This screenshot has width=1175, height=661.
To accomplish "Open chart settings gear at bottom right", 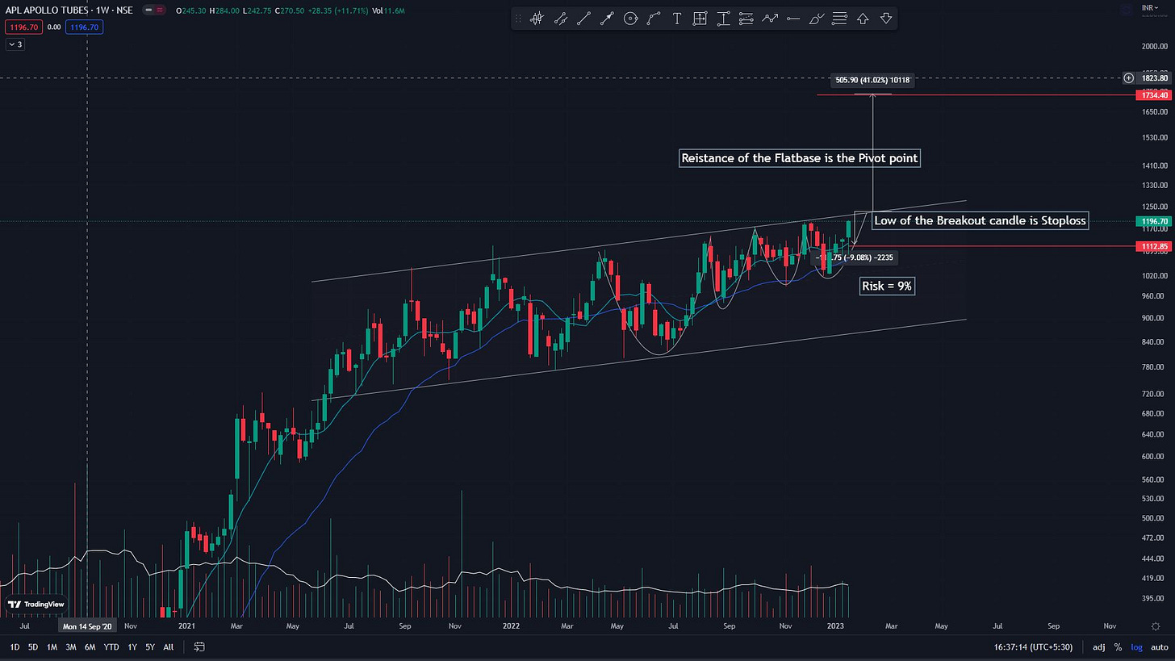I will coord(1156,625).
